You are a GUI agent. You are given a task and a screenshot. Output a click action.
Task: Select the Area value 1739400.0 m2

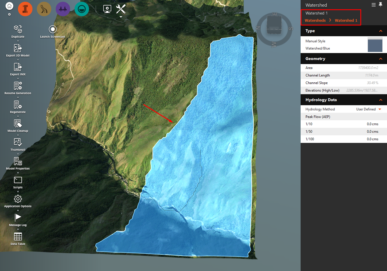pos(368,68)
